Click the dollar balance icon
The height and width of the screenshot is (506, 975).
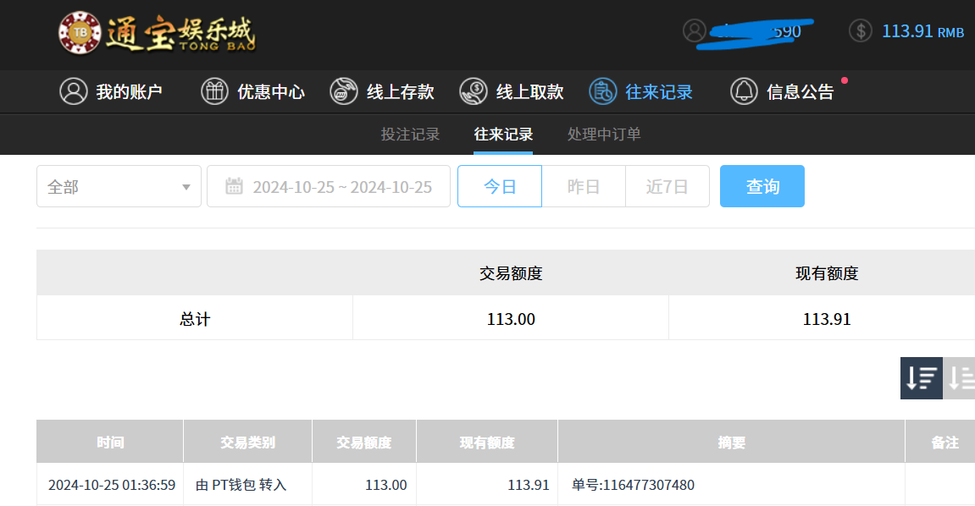tap(860, 31)
